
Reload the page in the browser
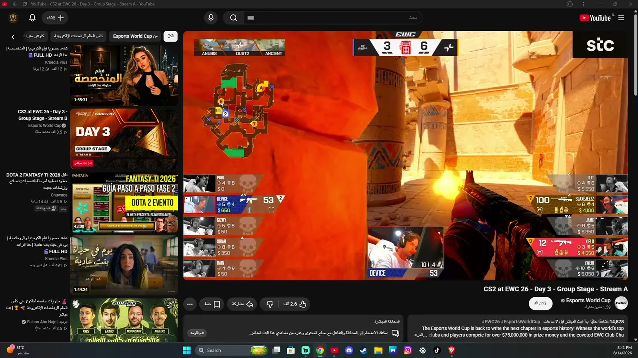tap(25, 4)
